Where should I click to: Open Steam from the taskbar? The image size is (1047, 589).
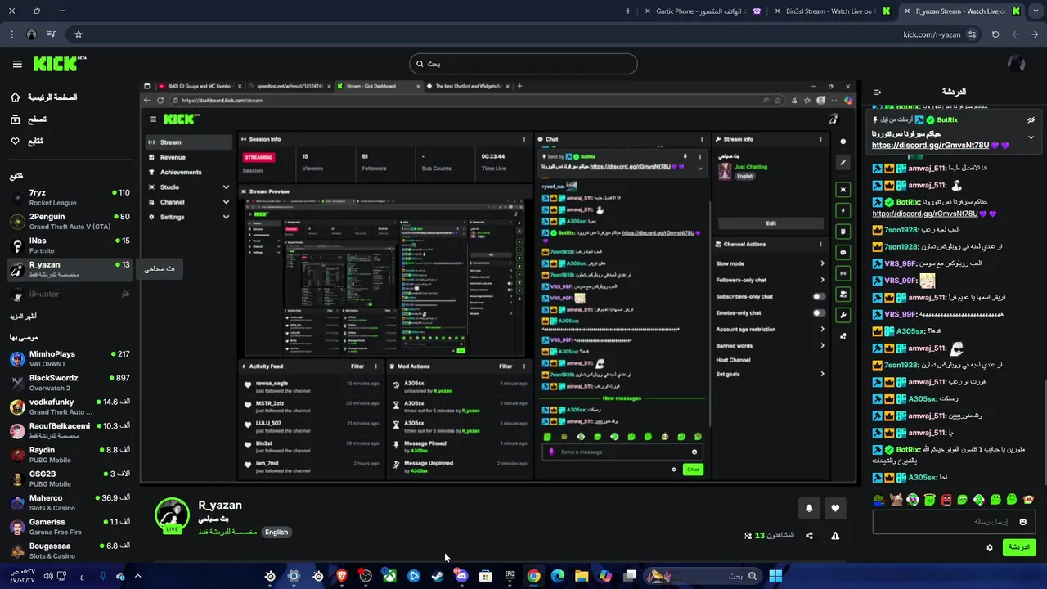[x=438, y=576]
